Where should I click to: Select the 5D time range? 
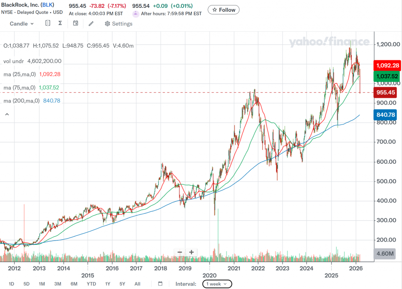point(26,284)
